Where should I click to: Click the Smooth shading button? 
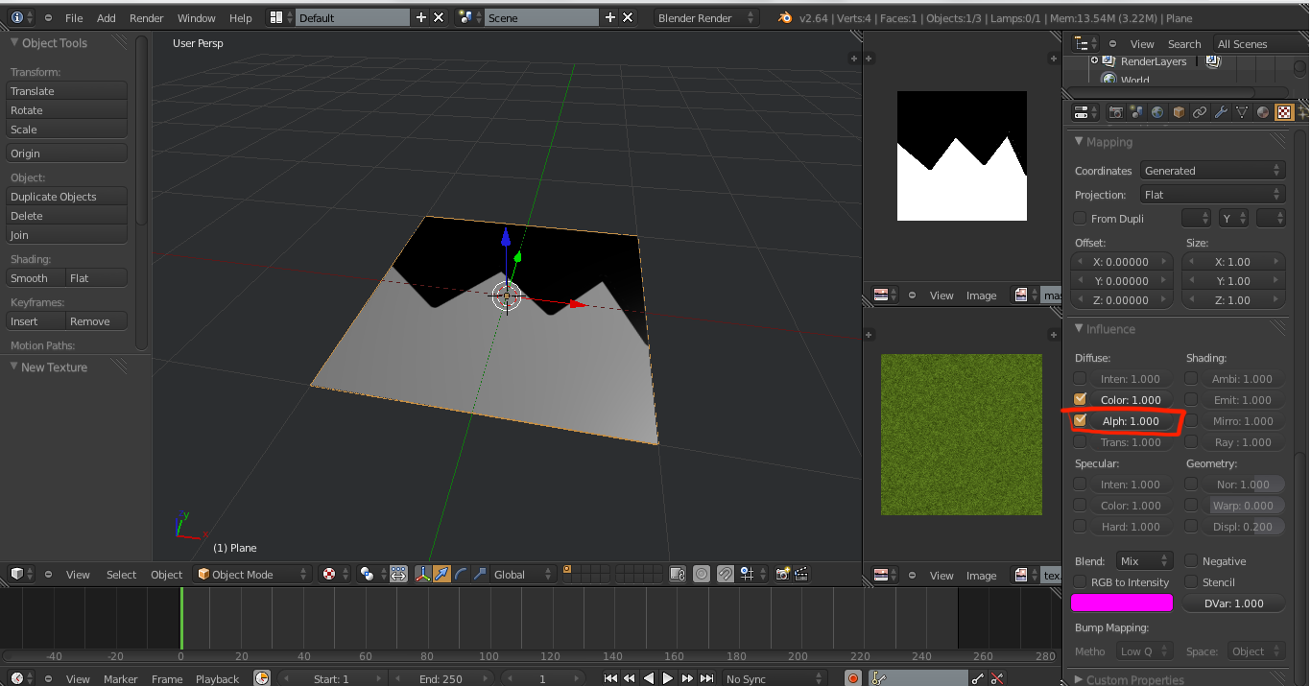tap(35, 278)
